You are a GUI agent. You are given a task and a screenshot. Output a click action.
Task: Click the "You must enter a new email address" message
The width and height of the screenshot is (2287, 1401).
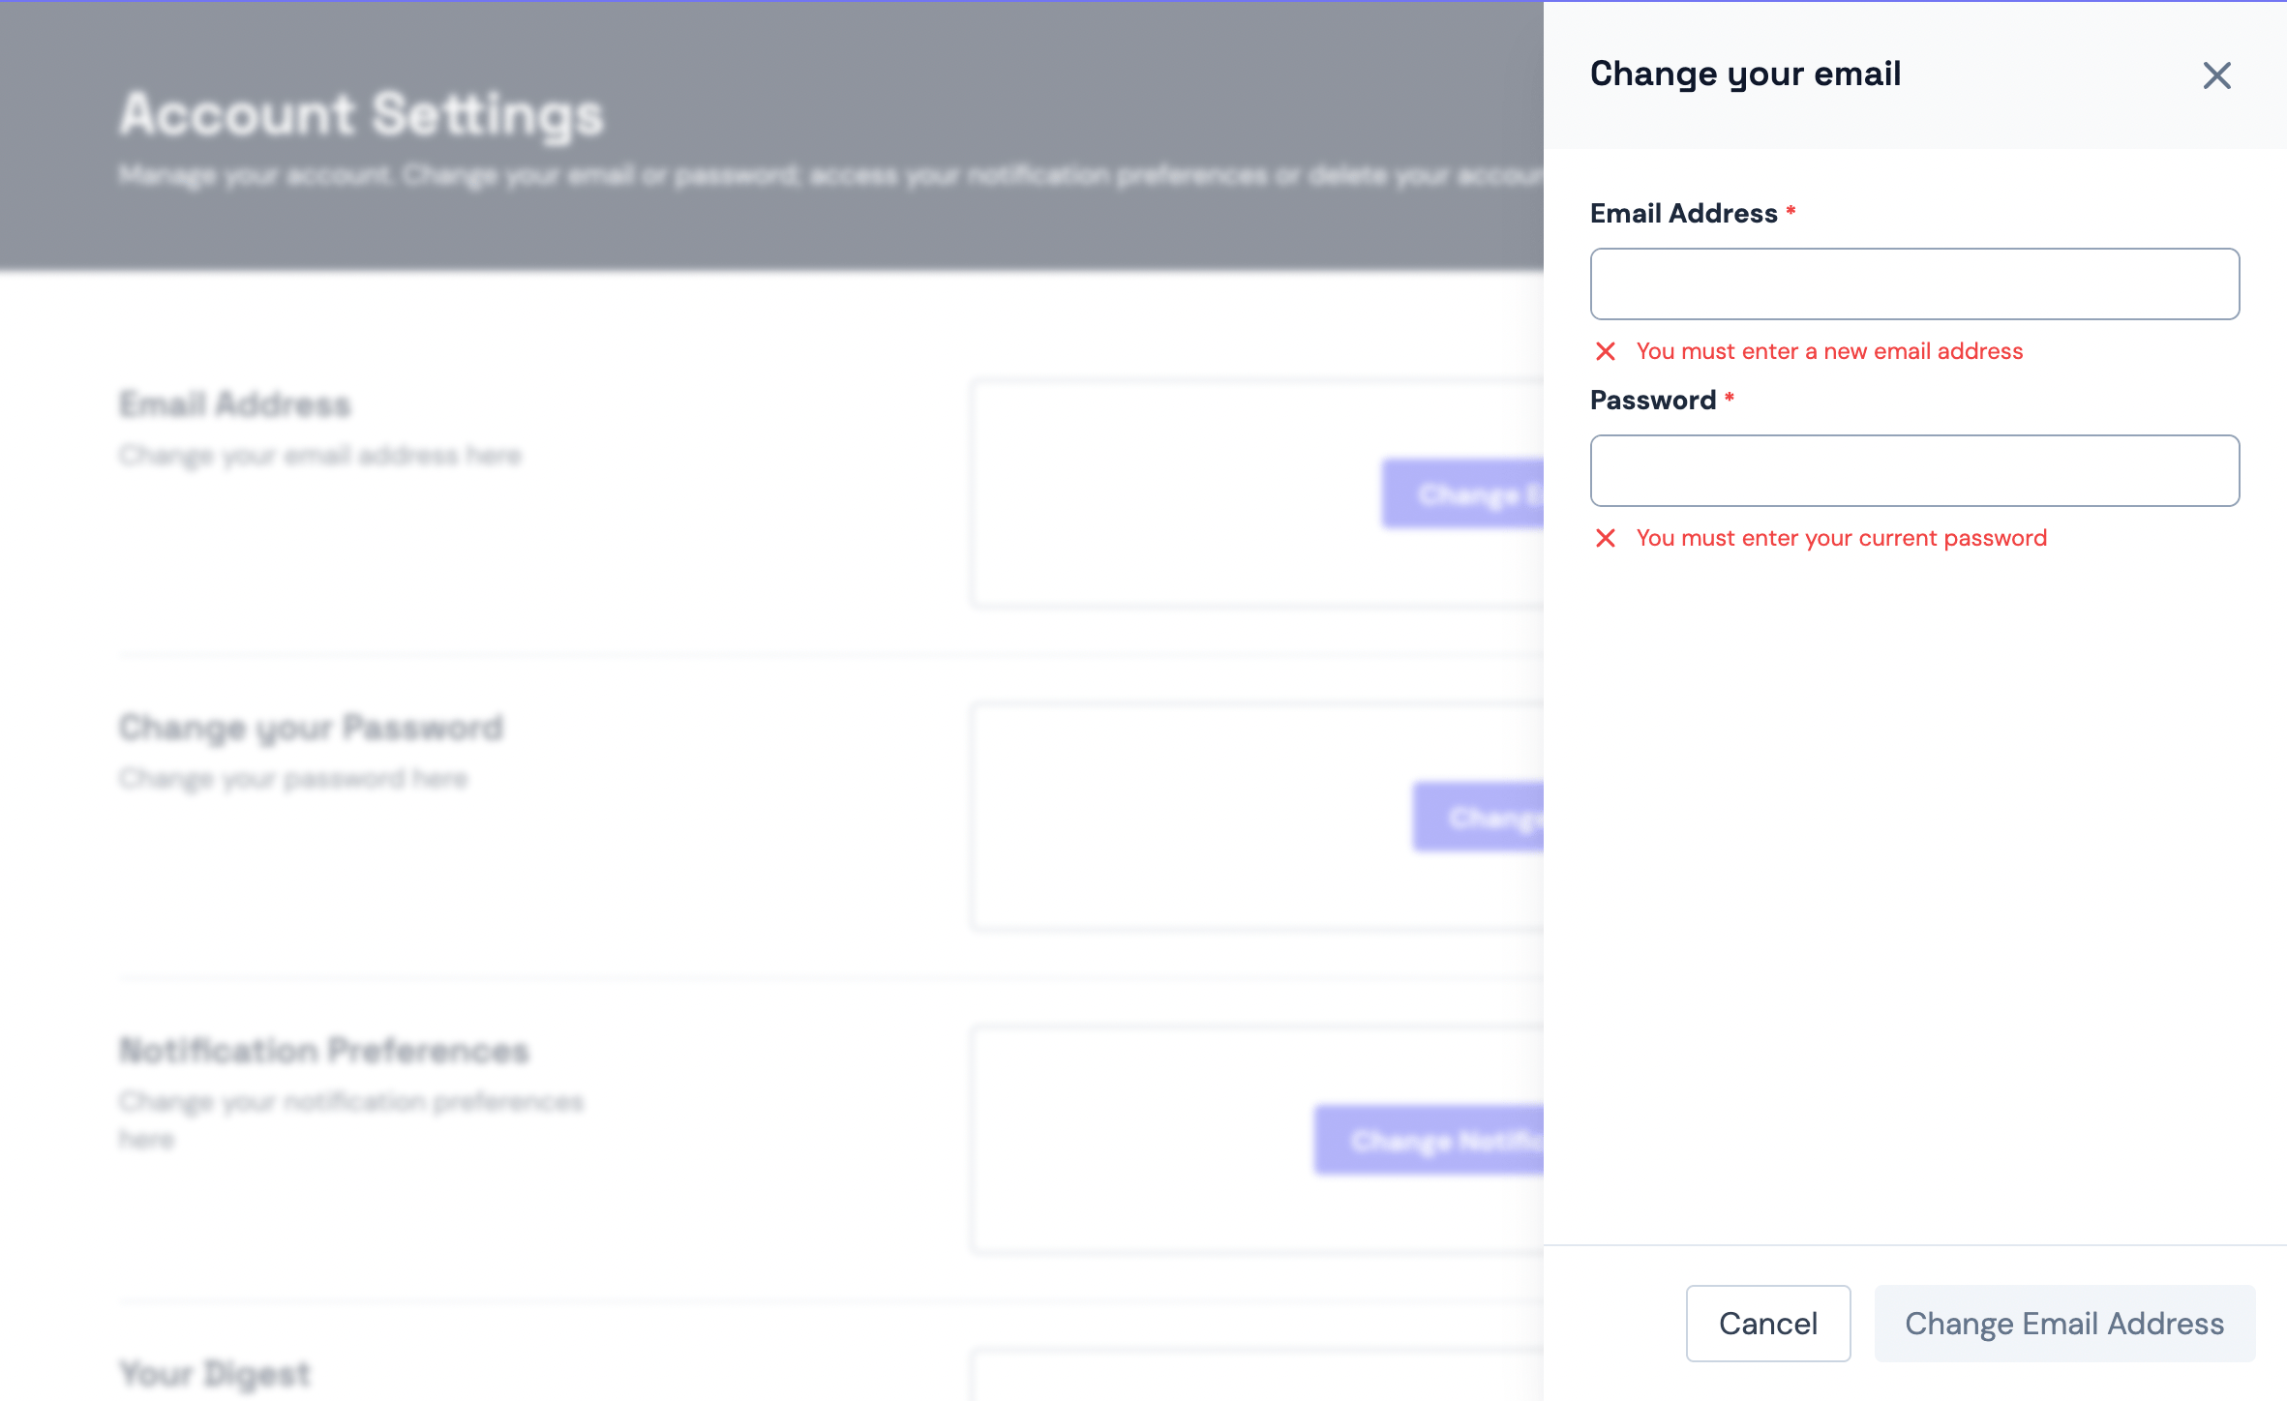click(1829, 351)
